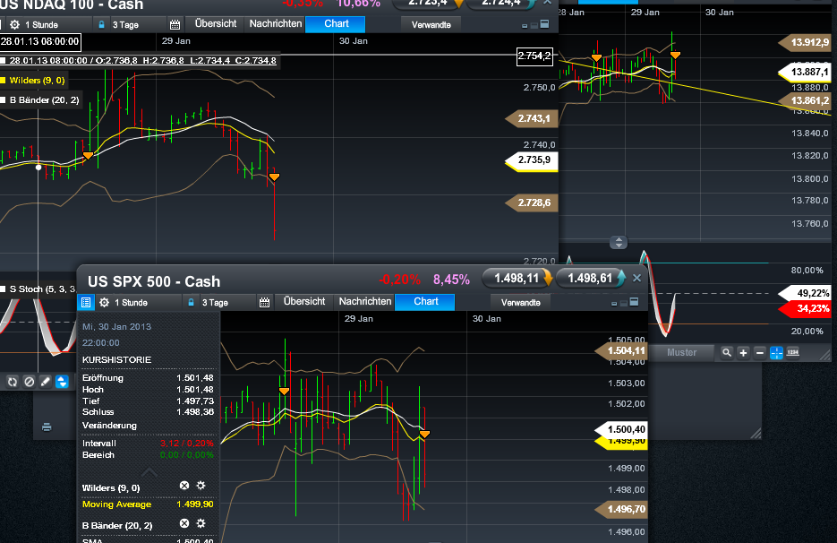Click Verwandte button in SPX 500 window
This screenshot has width=837, height=543.
tap(521, 303)
